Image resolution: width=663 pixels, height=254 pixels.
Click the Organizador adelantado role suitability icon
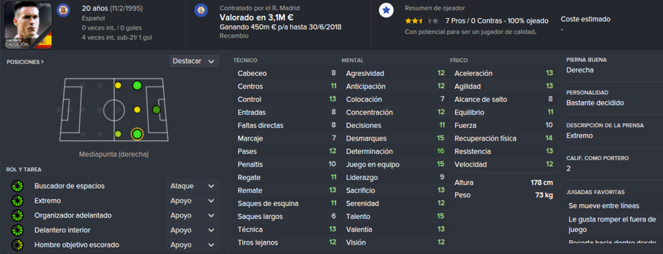17,216
